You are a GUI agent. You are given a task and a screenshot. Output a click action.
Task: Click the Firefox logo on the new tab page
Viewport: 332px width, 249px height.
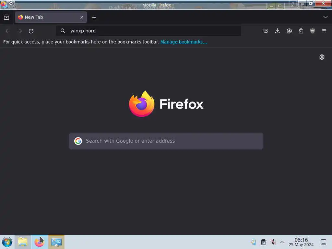point(166,104)
